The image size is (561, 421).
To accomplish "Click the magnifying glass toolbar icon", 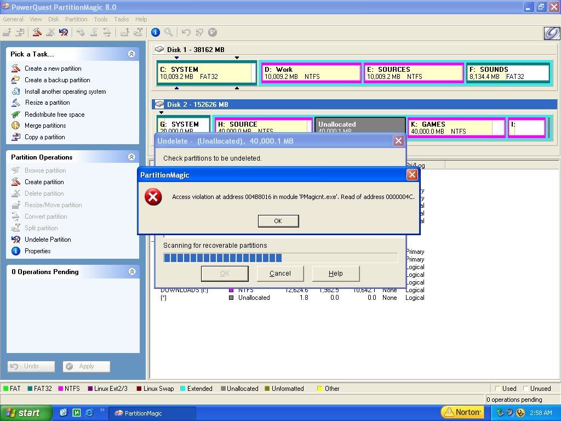I will pyautogui.click(x=169, y=32).
